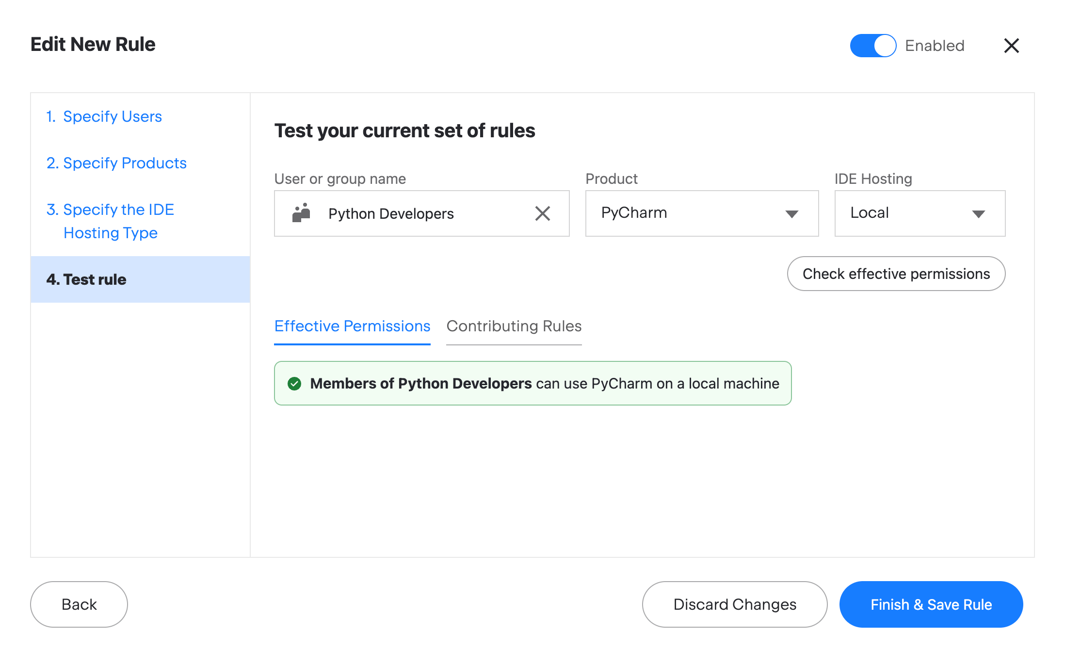Click Discard Changes
1065x650 pixels.
coord(734,604)
